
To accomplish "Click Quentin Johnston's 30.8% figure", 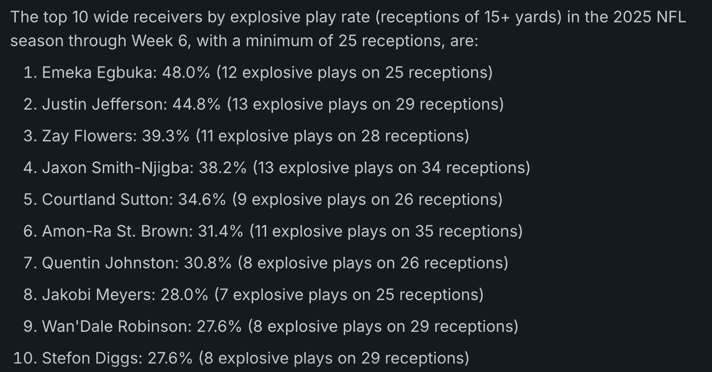I will pos(208,263).
